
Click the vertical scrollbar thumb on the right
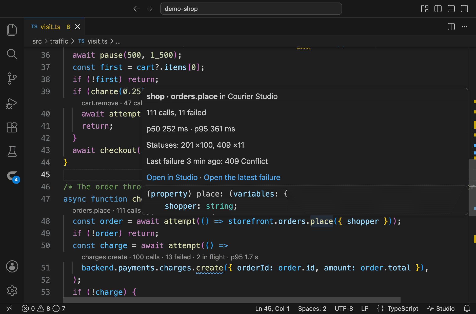tap(472, 187)
